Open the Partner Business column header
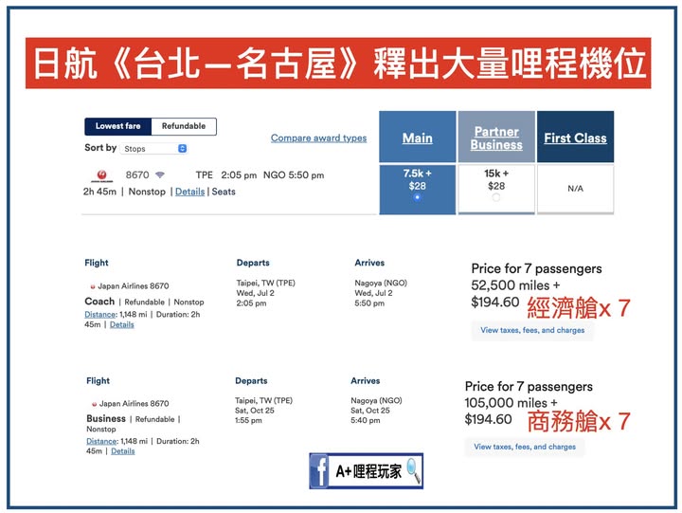Screen dimensions: 682x513 [x=496, y=138]
